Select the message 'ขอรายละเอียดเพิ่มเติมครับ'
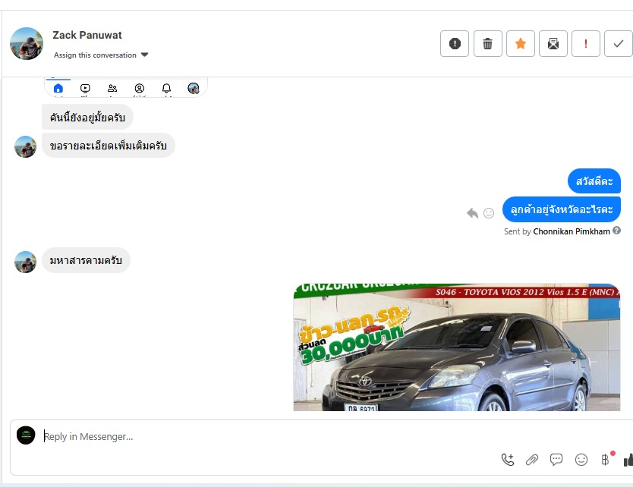The width and height of the screenshot is (633, 487). click(109, 146)
